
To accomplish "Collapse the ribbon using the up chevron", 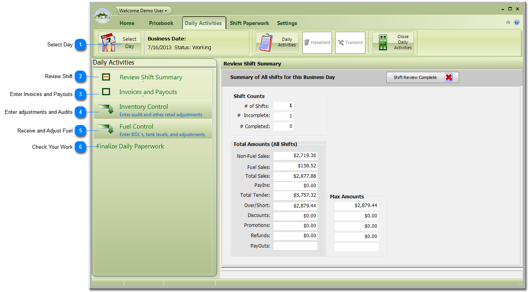I will pos(508,23).
